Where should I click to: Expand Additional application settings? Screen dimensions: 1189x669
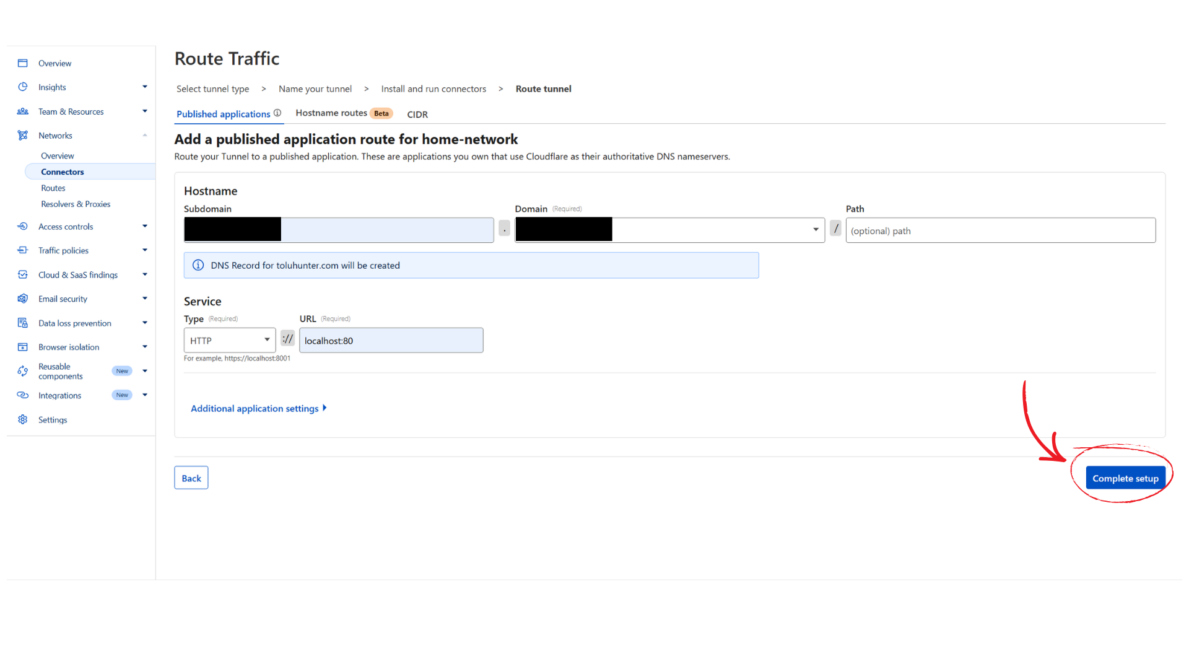[259, 408]
